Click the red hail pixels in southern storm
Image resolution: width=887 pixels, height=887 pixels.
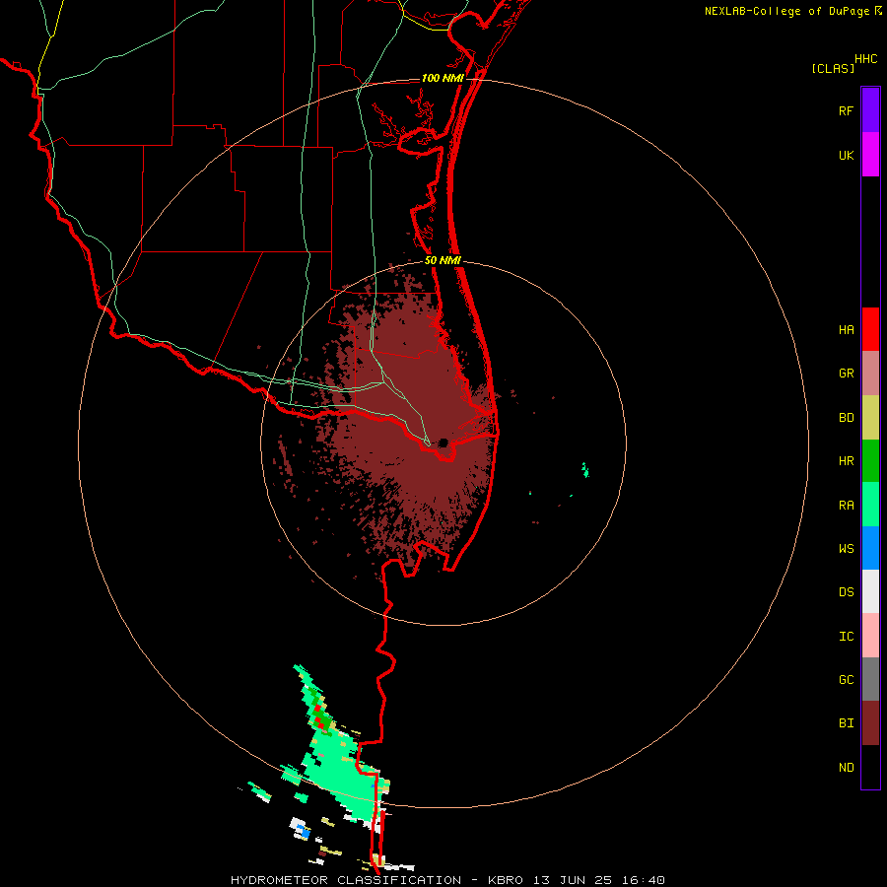pyautogui.click(x=319, y=716)
